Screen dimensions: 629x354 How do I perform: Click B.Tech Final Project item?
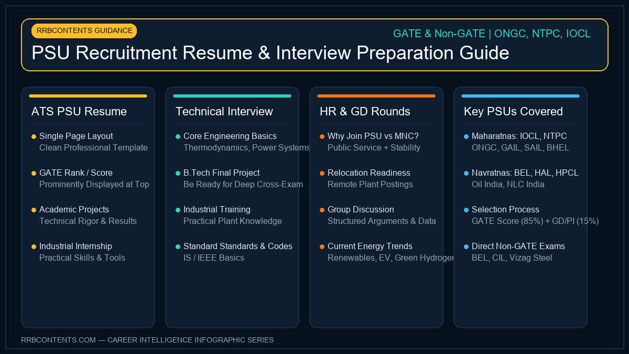coord(221,173)
